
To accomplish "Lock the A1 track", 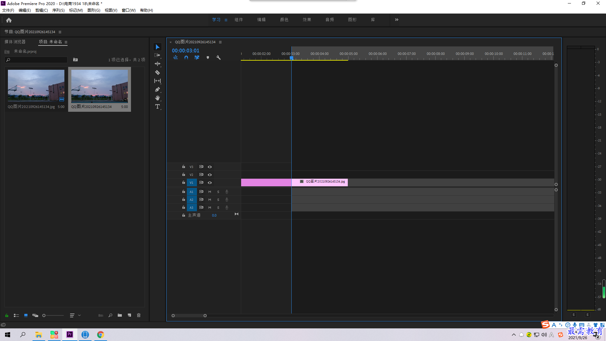I will coord(183,191).
